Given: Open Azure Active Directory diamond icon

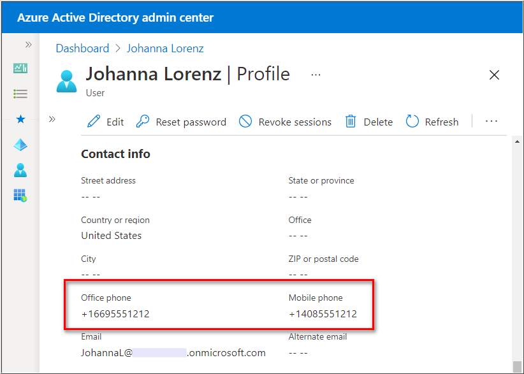Looking at the screenshot, I should 20,145.
